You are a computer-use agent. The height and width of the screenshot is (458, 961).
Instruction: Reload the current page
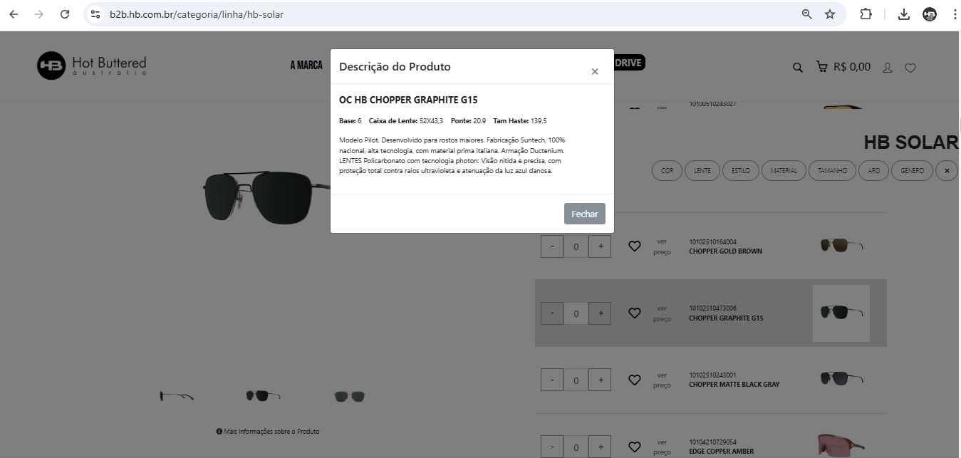point(65,14)
